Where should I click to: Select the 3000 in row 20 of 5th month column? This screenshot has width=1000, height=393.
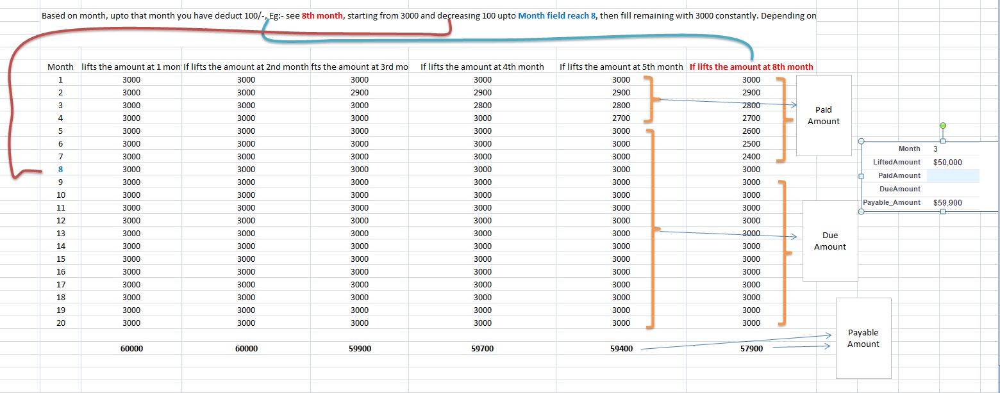[621, 323]
